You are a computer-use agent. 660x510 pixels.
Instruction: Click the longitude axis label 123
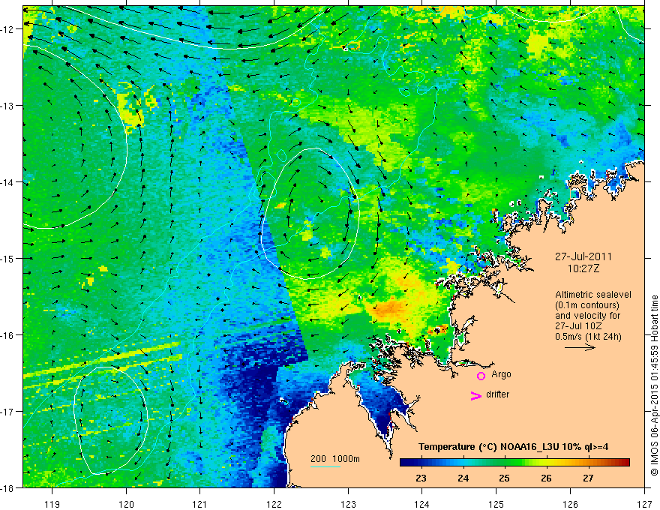pyautogui.click(x=348, y=504)
